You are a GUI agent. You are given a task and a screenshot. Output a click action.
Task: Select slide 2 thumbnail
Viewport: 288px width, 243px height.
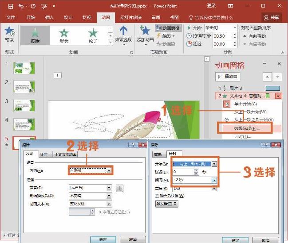pos(24,87)
